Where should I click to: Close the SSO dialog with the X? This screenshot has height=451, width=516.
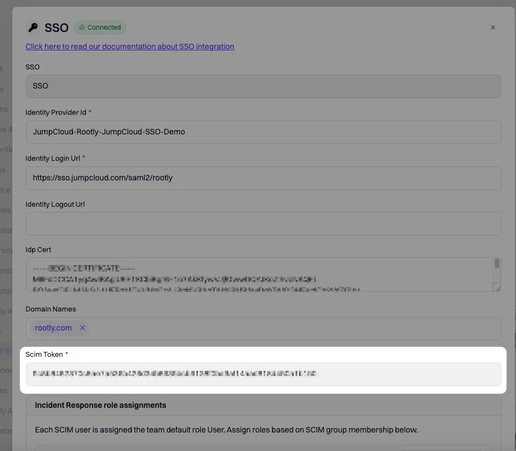[x=492, y=27]
